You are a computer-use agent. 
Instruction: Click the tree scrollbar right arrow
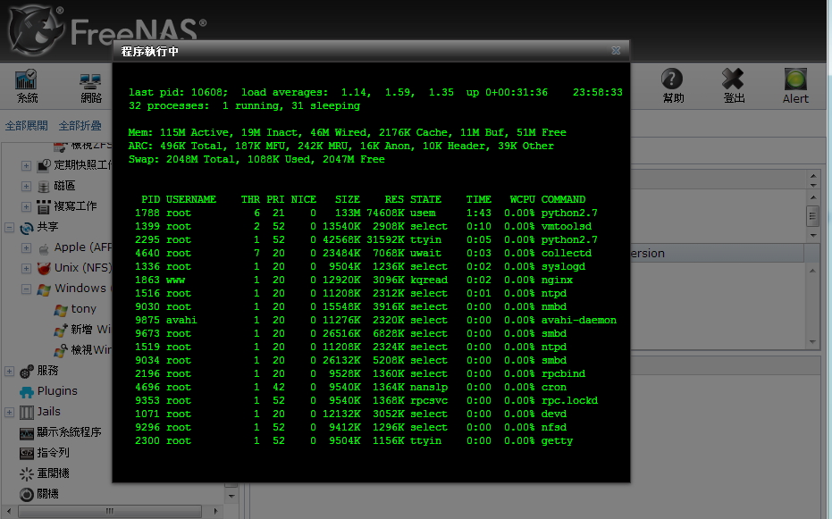coord(215,511)
